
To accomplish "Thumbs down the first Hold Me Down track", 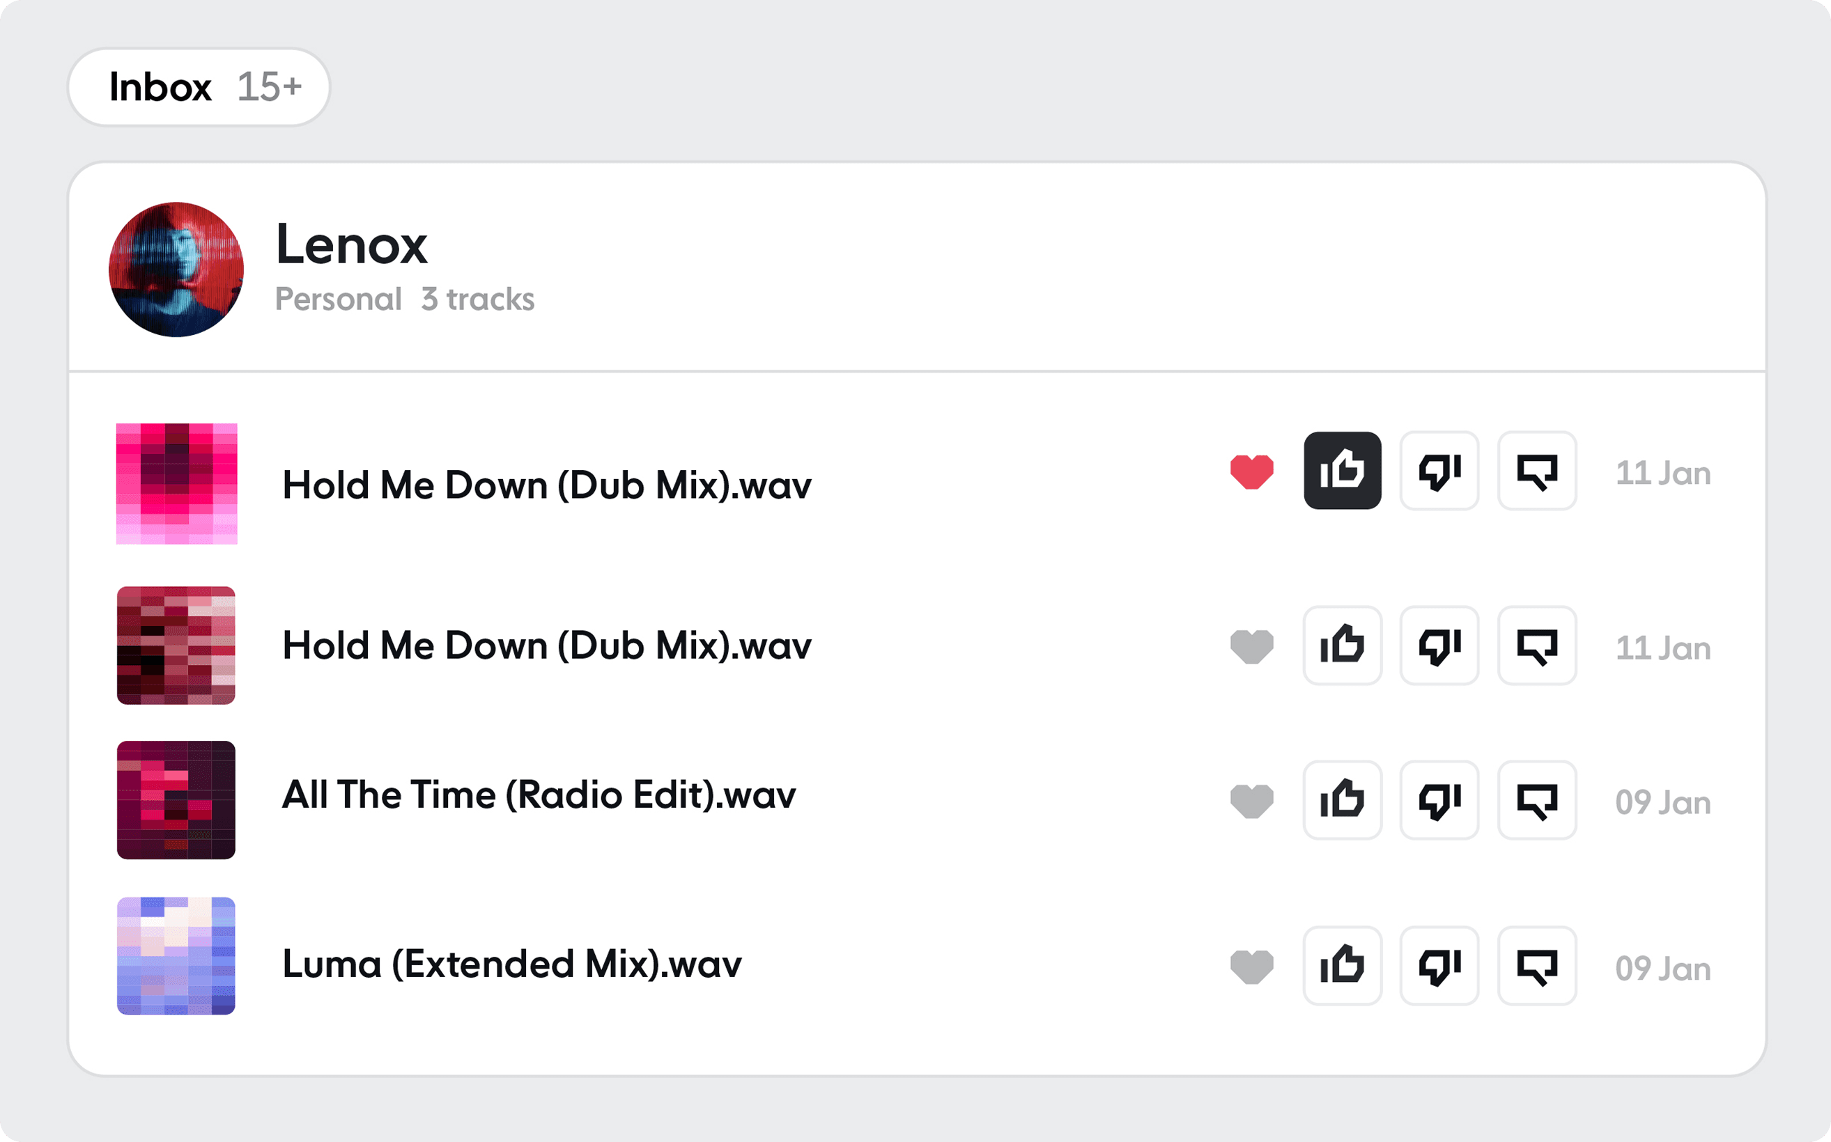I will [x=1439, y=471].
